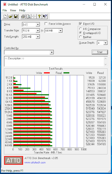Screen dimensions: 112x174
Task: Click the description scrollbar up arrow
Action: (x=105, y=59)
